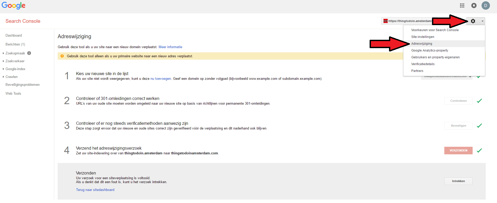Click the info icon next to Zoekopmaak
Screen dimensions: 497x203
click(29, 53)
